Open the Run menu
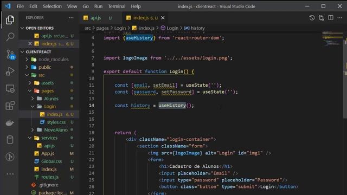Screen dimensions: 347x195 [x=98, y=6]
